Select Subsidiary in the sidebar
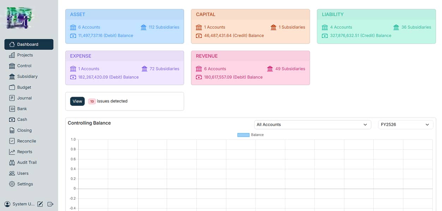The image size is (442, 211). [27, 77]
